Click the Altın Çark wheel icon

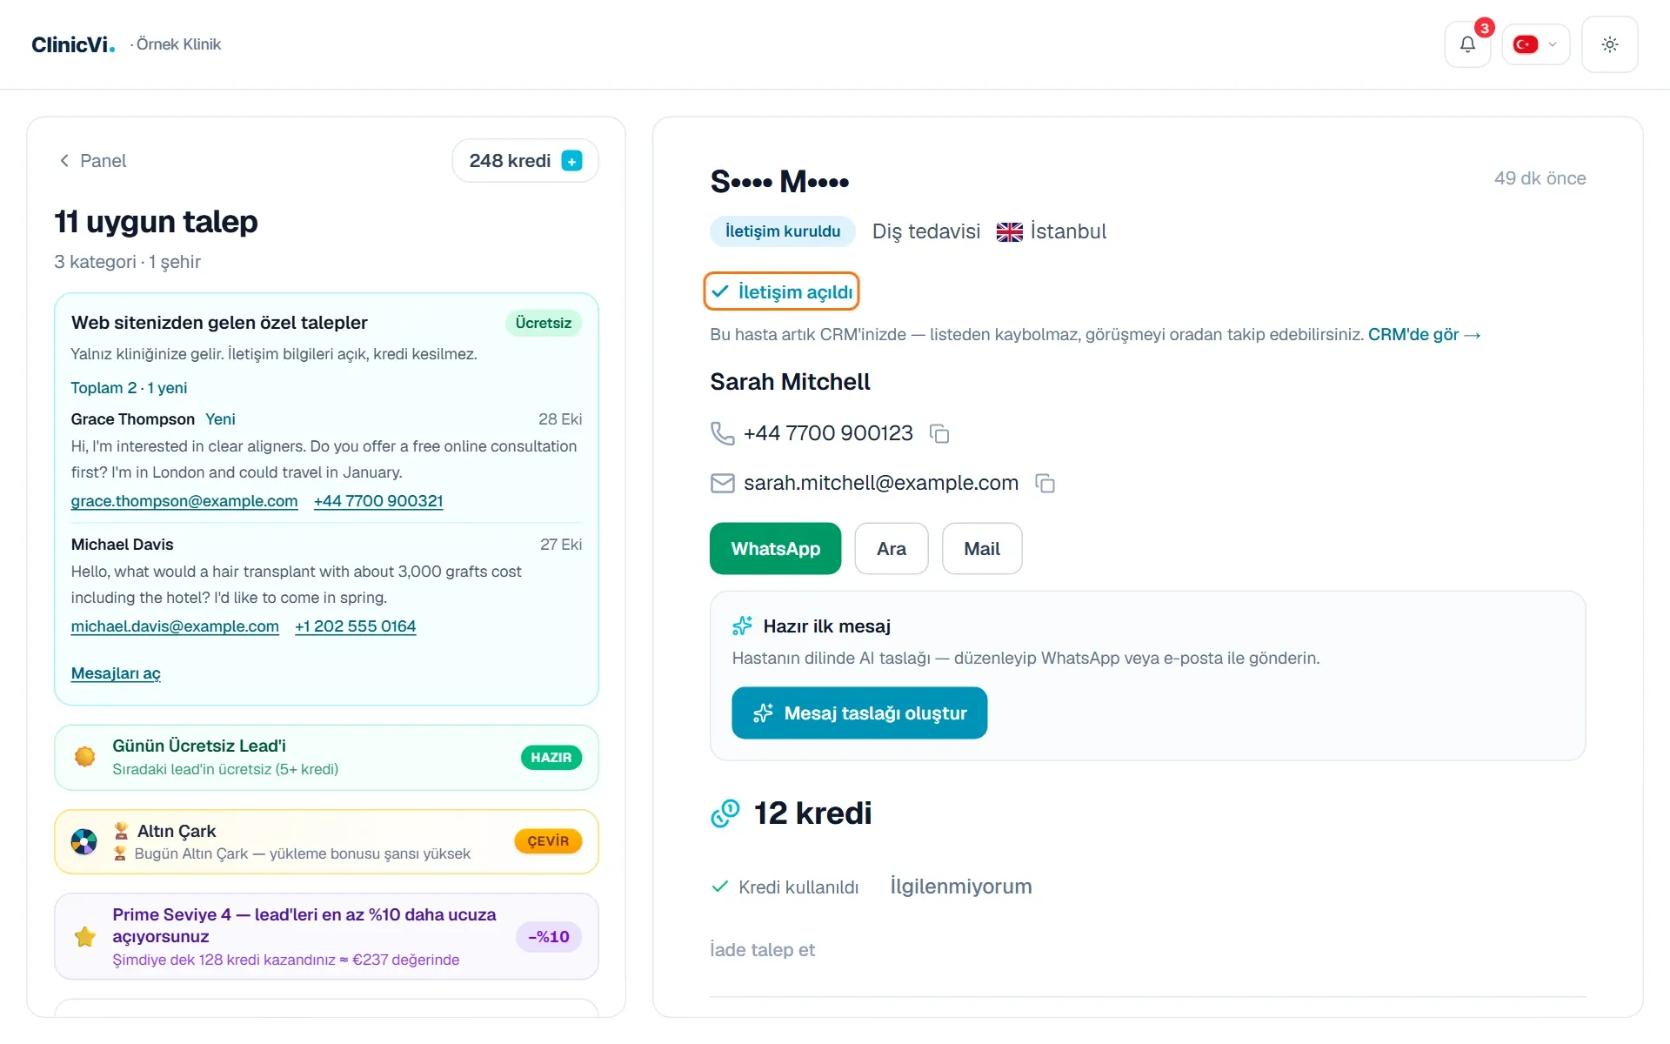tap(84, 841)
